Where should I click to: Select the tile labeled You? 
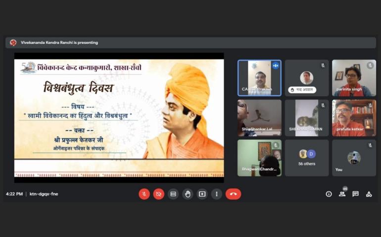pyautogui.click(x=354, y=158)
